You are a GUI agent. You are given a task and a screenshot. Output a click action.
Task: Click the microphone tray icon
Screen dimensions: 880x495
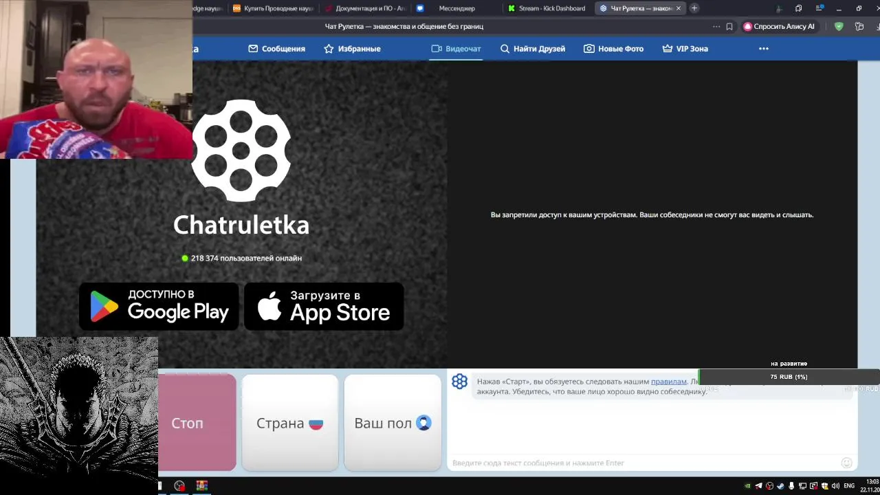(x=791, y=486)
